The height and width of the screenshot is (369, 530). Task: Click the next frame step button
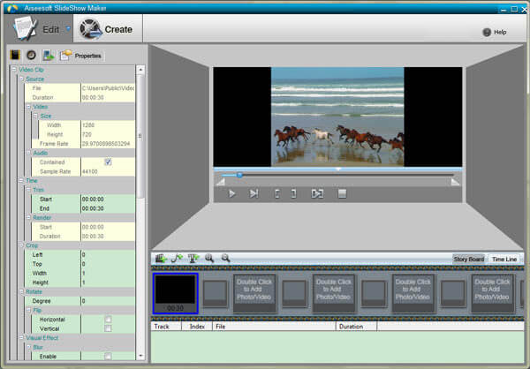tap(254, 193)
